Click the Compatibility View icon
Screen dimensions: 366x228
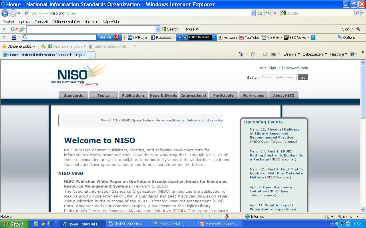coord(260,13)
